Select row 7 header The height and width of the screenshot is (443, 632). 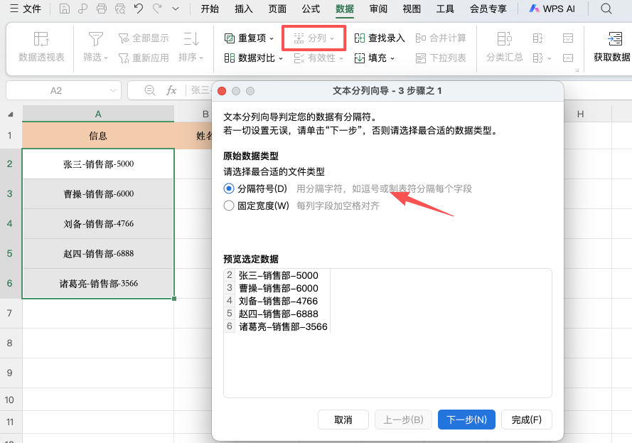(10, 313)
